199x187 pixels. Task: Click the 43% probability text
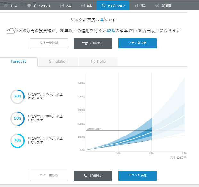(x=111, y=31)
